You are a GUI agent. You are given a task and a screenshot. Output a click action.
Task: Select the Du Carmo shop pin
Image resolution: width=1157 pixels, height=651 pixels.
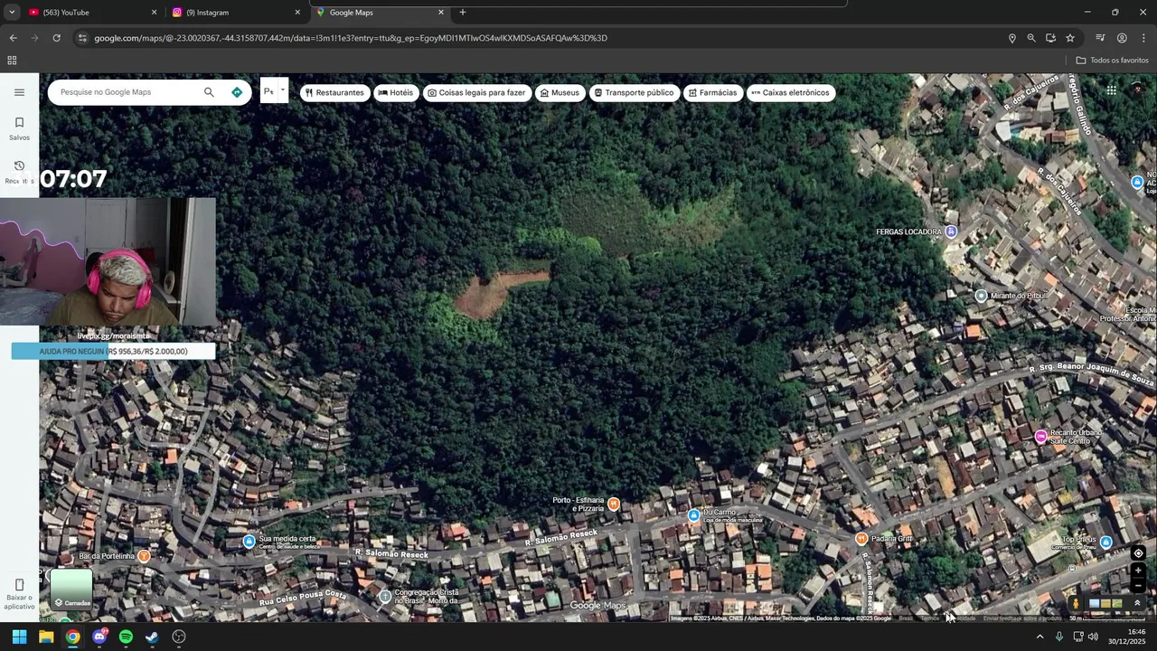tap(693, 515)
